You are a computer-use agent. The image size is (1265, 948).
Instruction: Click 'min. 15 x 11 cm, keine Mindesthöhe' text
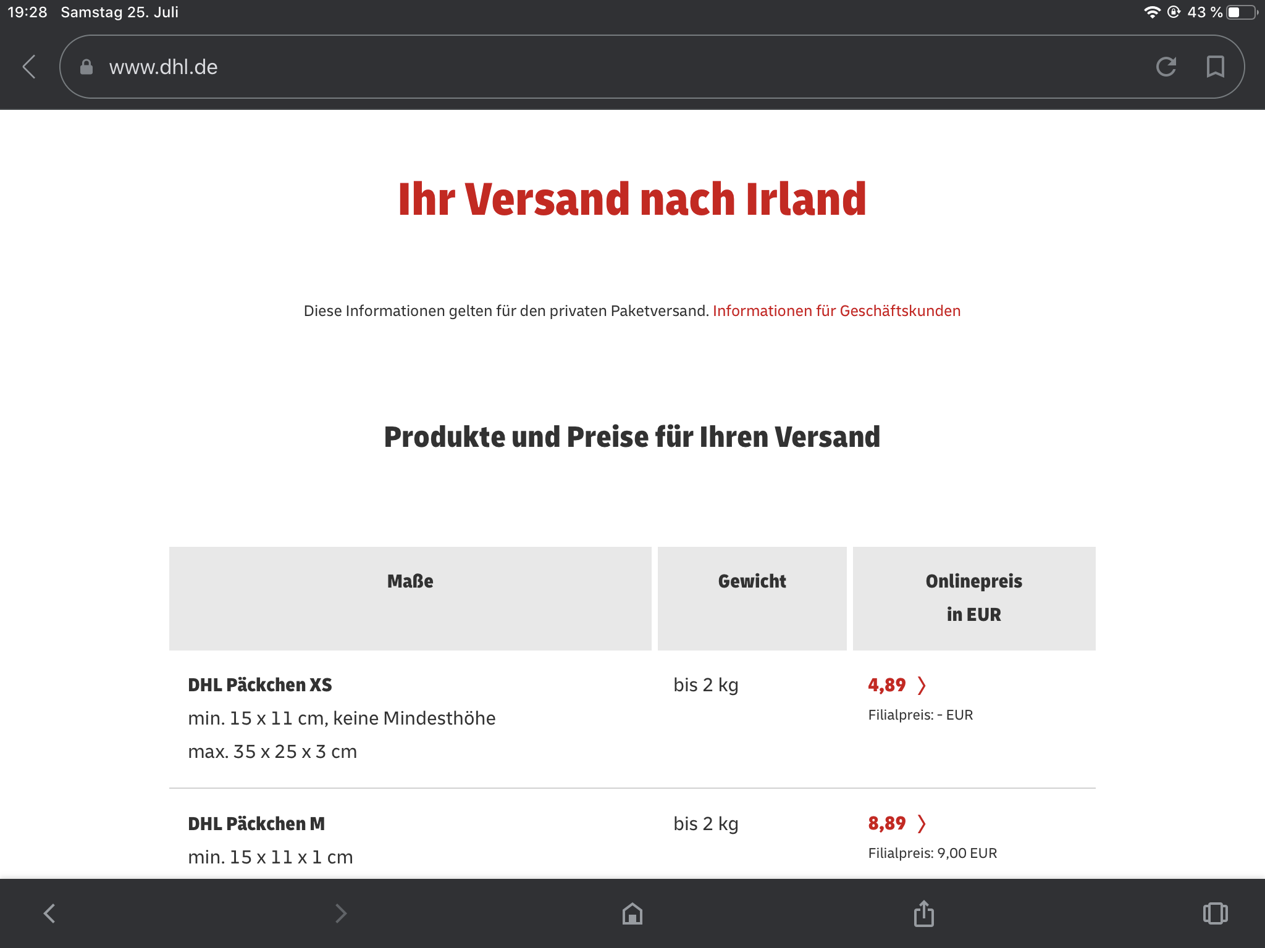[342, 718]
